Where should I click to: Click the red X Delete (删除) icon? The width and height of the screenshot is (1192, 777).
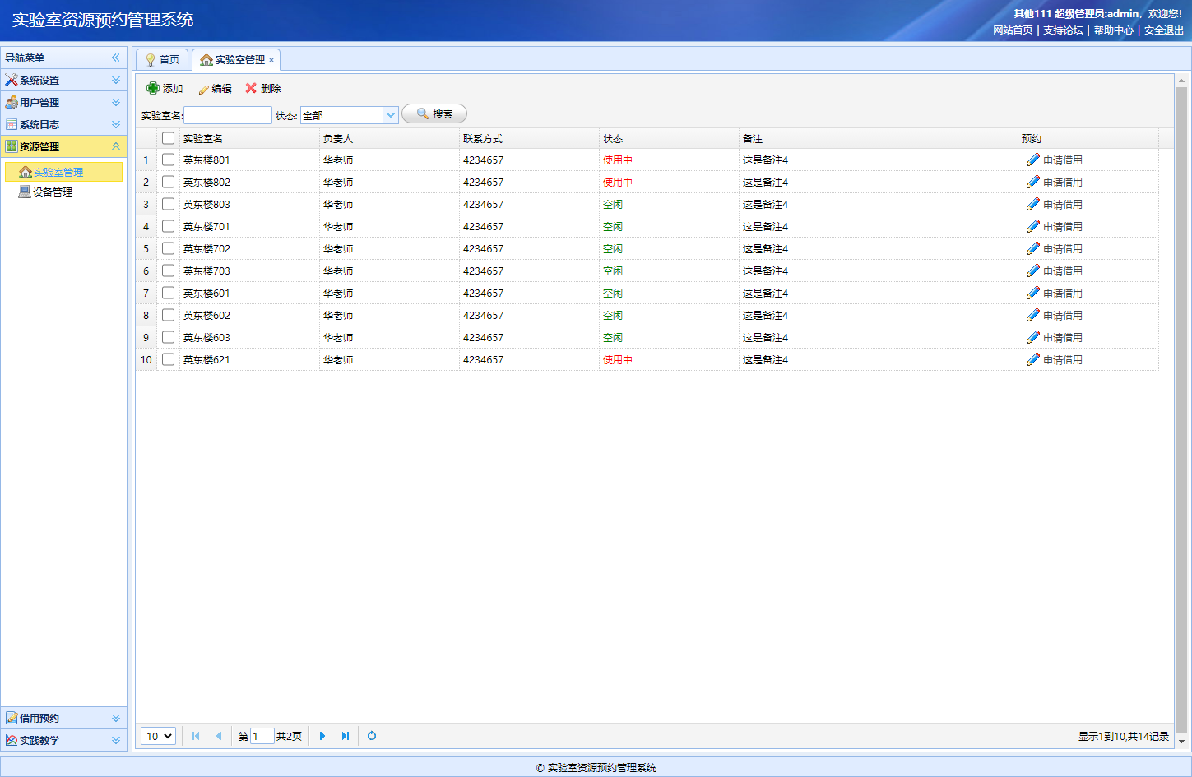(x=251, y=88)
